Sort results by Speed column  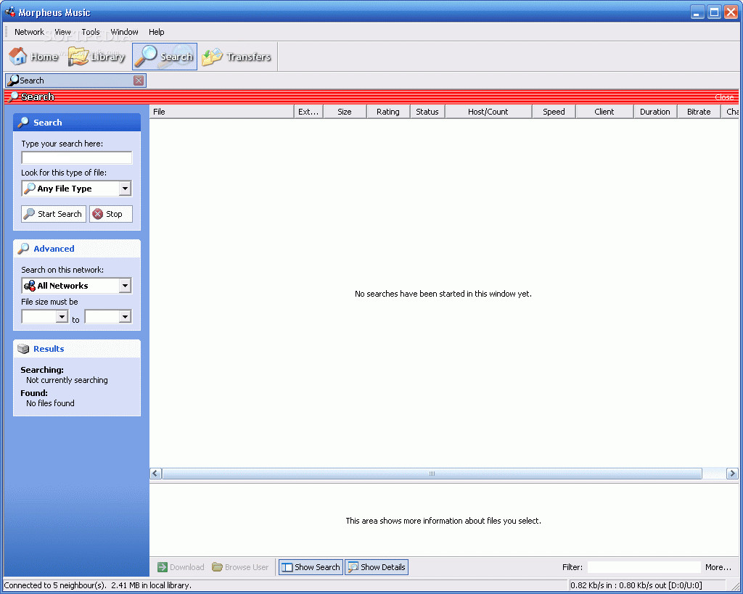(554, 112)
